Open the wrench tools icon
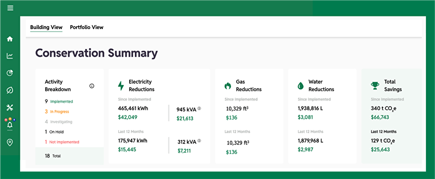 tap(10, 107)
